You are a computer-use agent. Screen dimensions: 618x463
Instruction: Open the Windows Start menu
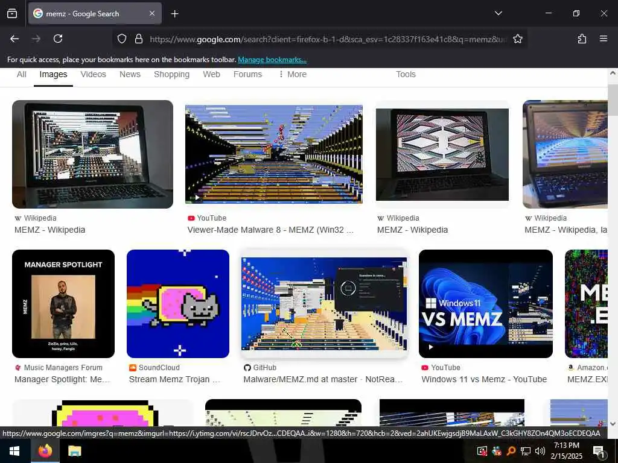[14, 451]
